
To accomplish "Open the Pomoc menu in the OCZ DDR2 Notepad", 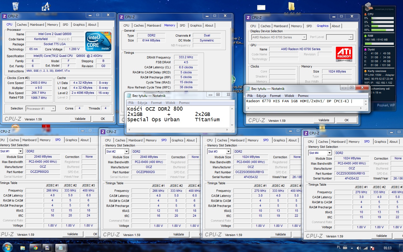I will 184,103.
